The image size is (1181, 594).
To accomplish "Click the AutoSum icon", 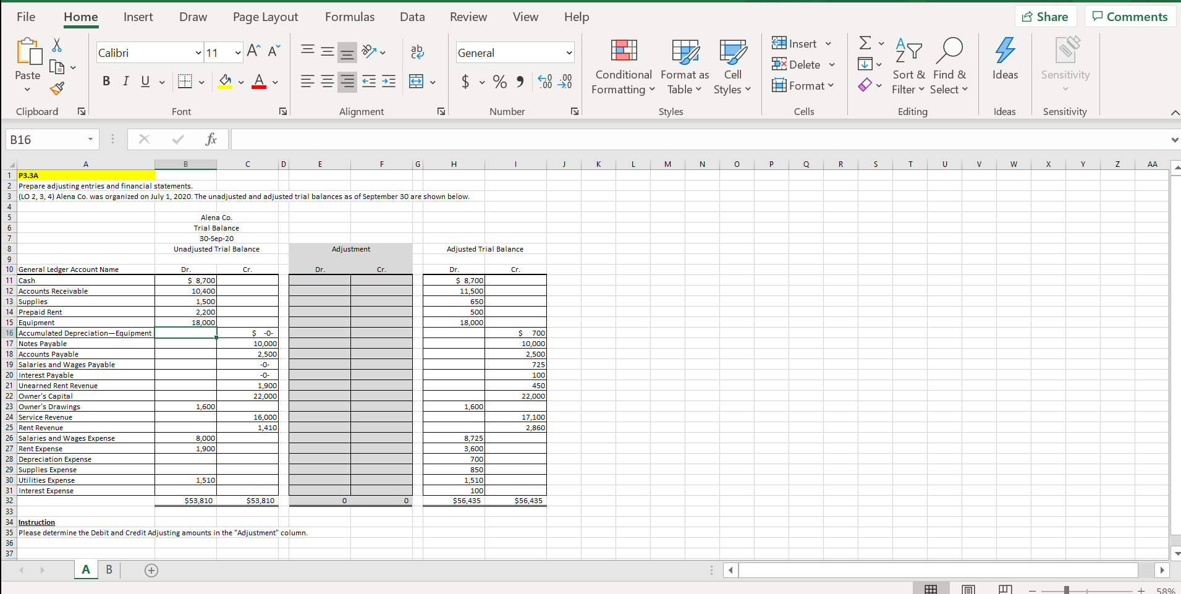I will [x=865, y=43].
